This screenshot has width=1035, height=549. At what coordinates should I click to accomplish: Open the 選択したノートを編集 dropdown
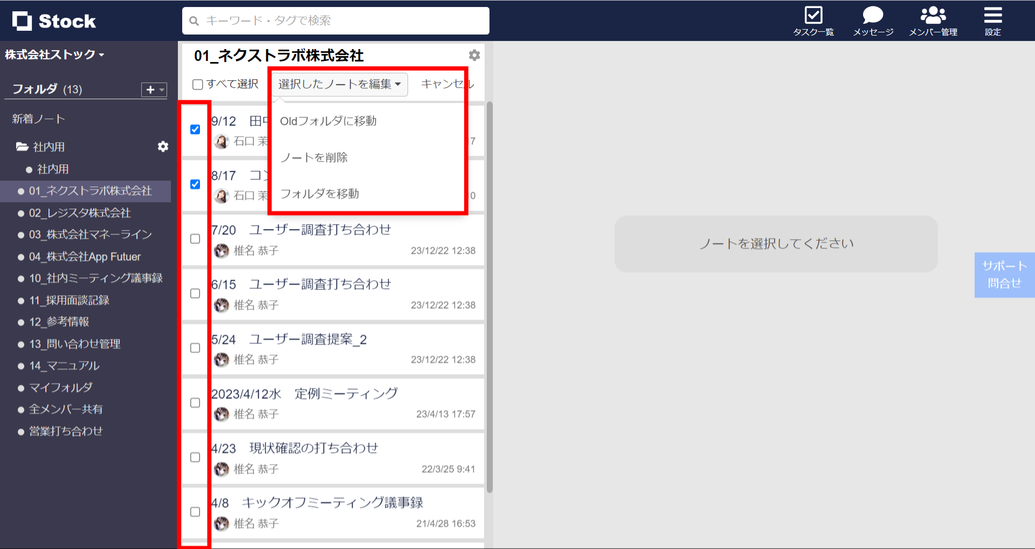(x=339, y=84)
